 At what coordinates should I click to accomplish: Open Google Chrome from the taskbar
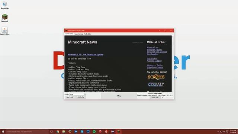pos(58,131)
